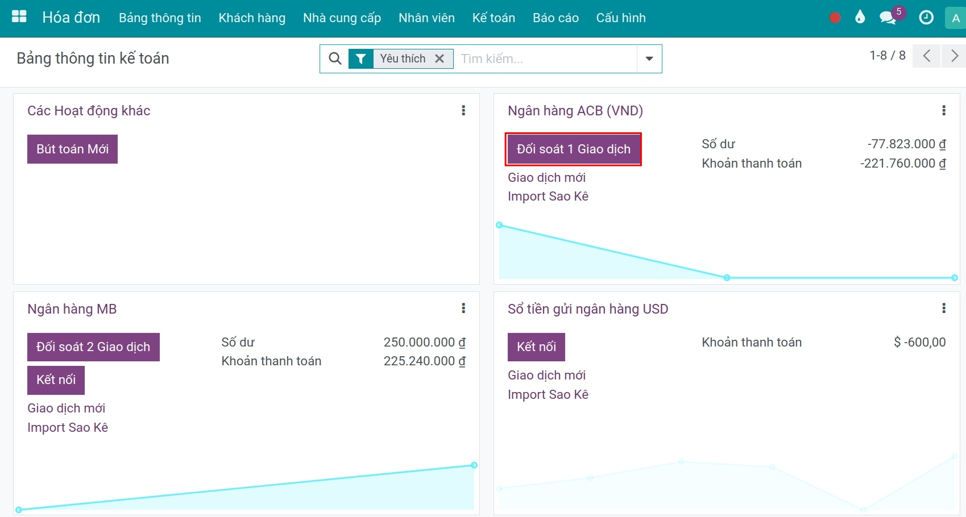Click Kết nối in the USD card

[x=536, y=347]
